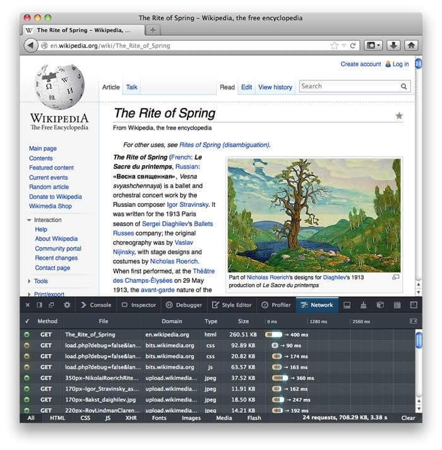442x450 pixels.
Task: Expand the Tools sidebar section
Action: point(29,281)
